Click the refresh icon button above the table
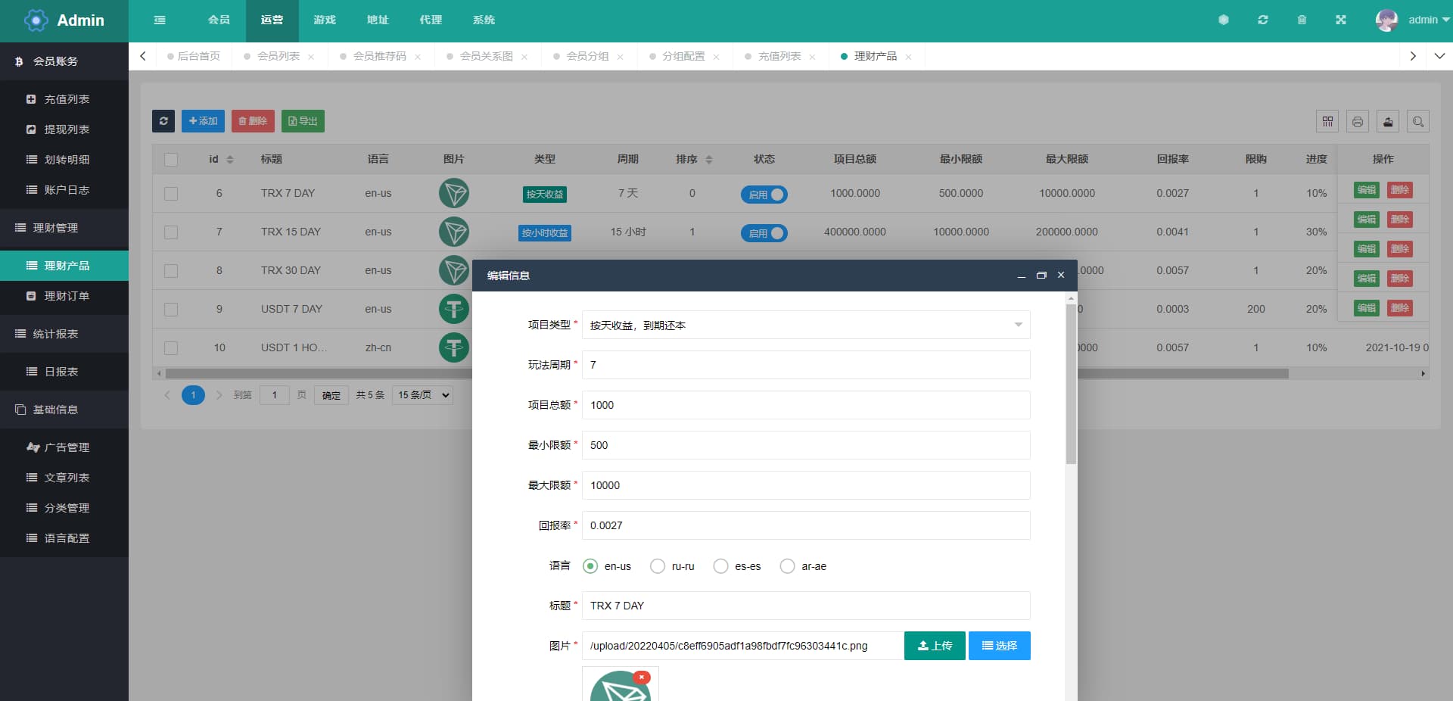Image resolution: width=1453 pixels, height=701 pixels. 163,121
